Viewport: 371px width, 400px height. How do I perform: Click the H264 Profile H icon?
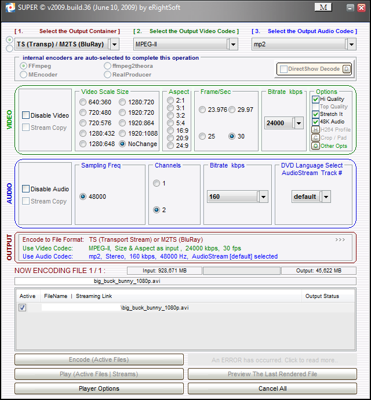[315, 130]
